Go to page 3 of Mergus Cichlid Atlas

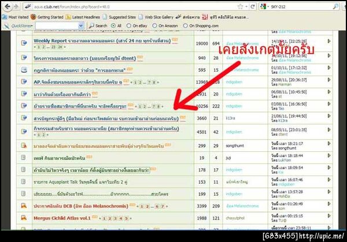(x=115, y=218)
